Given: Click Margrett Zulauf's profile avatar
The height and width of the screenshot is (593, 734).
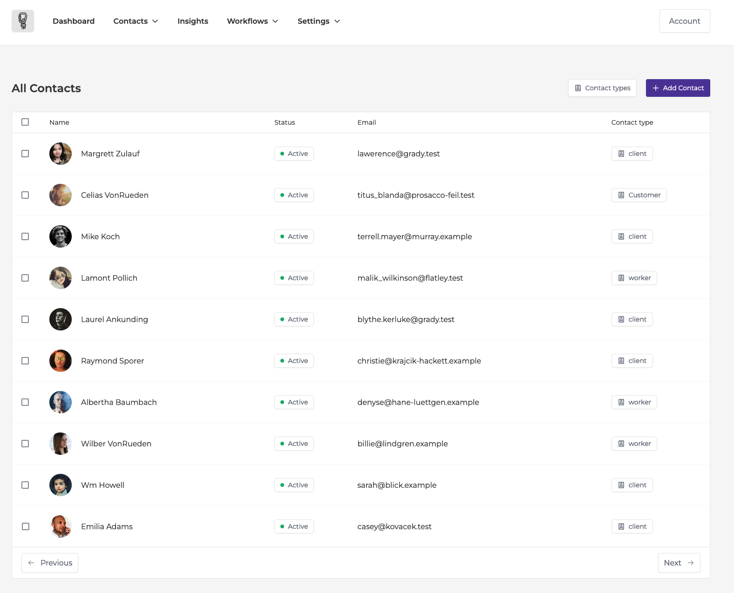Looking at the screenshot, I should click(x=61, y=154).
